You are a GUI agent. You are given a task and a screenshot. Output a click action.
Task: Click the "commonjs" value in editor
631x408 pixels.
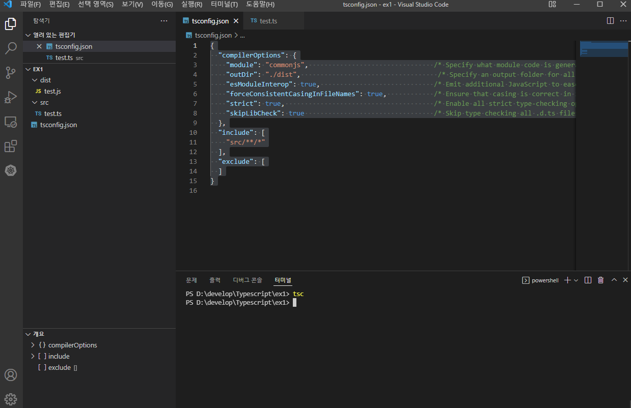(x=285, y=65)
